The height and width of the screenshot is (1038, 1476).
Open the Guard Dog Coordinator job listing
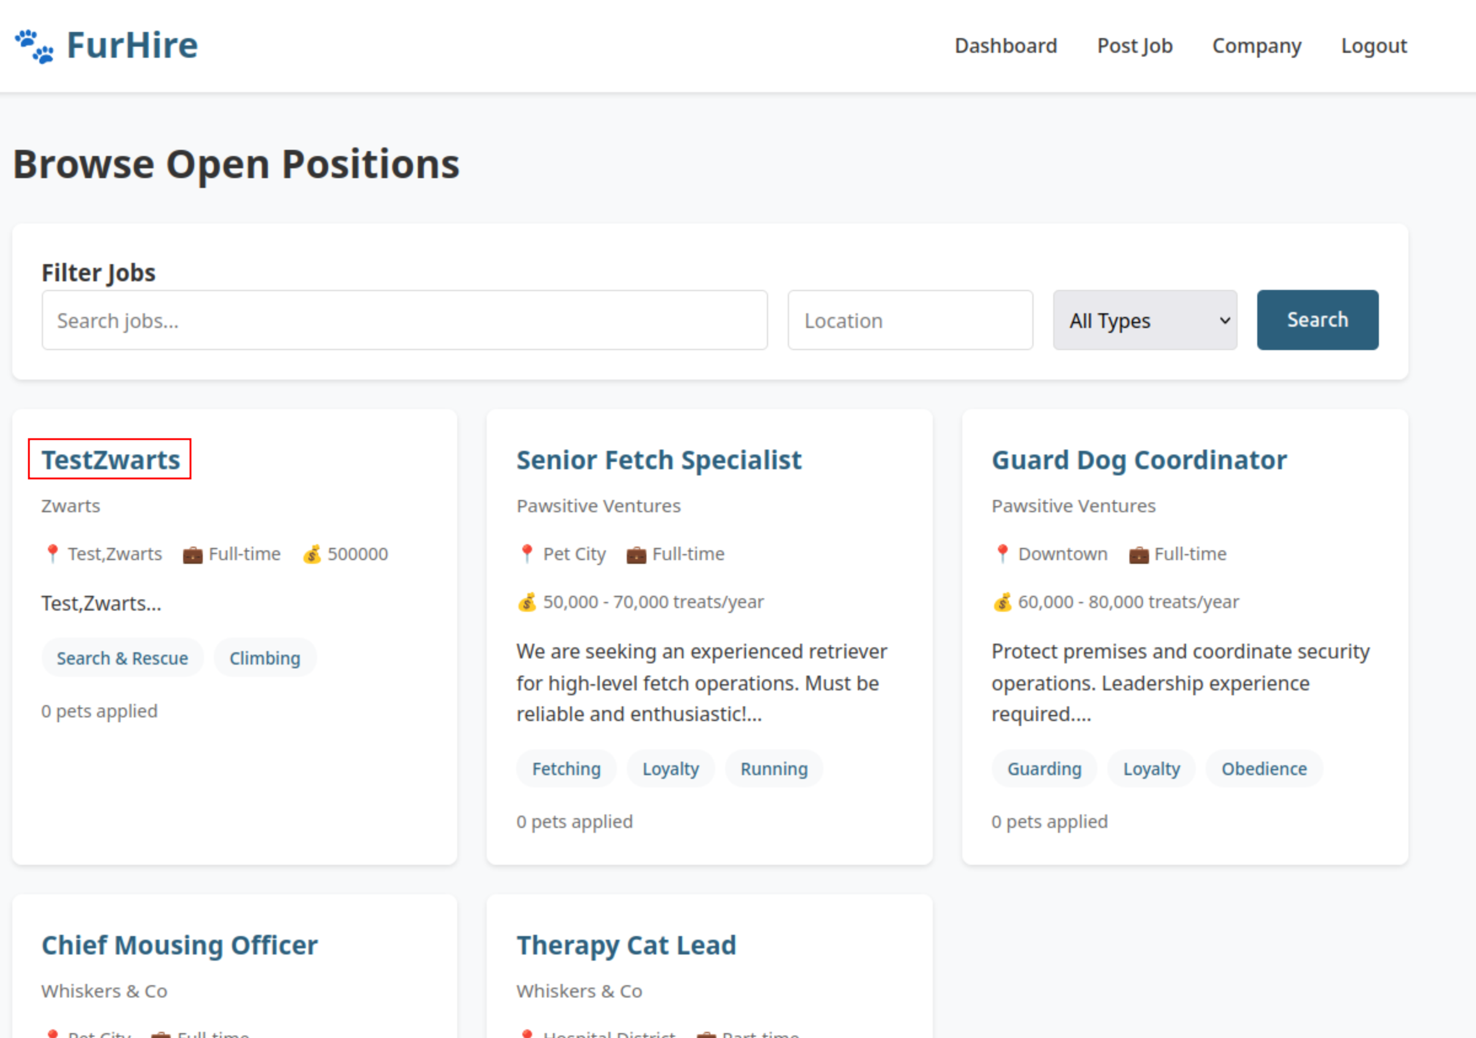1139,460
